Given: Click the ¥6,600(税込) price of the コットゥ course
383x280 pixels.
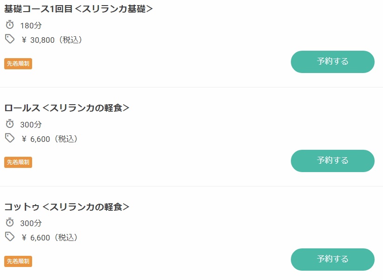Looking at the screenshot, I should point(50,238).
